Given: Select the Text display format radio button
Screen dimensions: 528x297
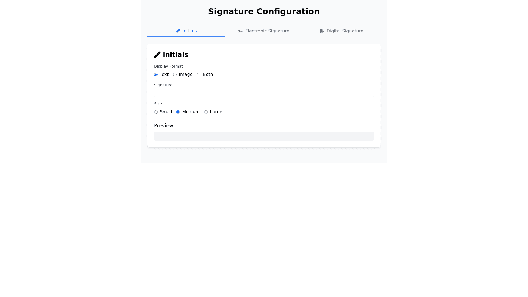Looking at the screenshot, I should tap(156, 75).
